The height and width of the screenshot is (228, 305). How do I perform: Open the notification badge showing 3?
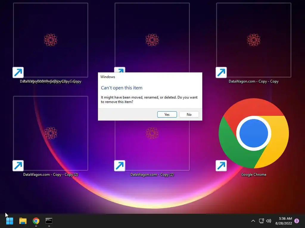coord(297,221)
